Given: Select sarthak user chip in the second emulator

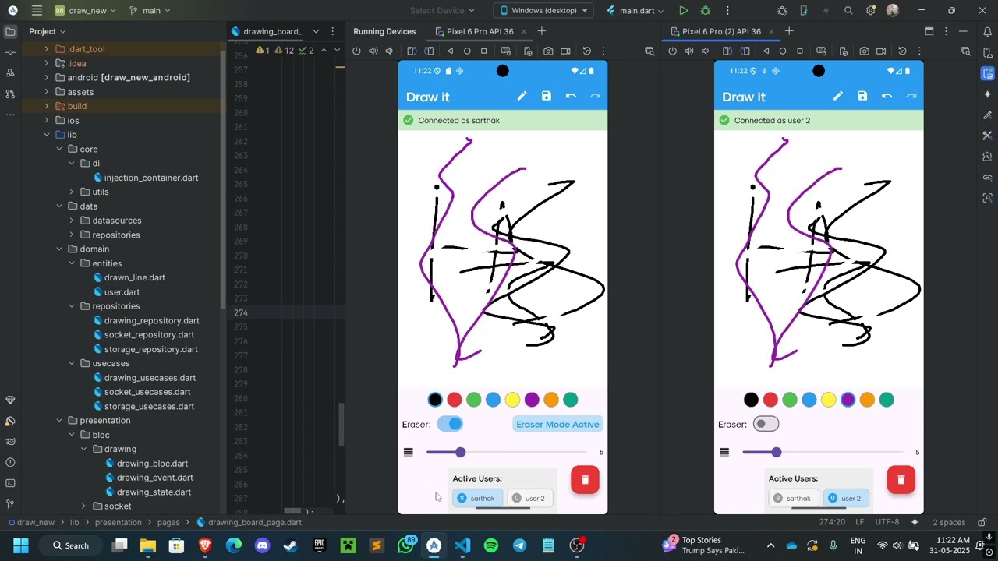Looking at the screenshot, I should [x=792, y=498].
